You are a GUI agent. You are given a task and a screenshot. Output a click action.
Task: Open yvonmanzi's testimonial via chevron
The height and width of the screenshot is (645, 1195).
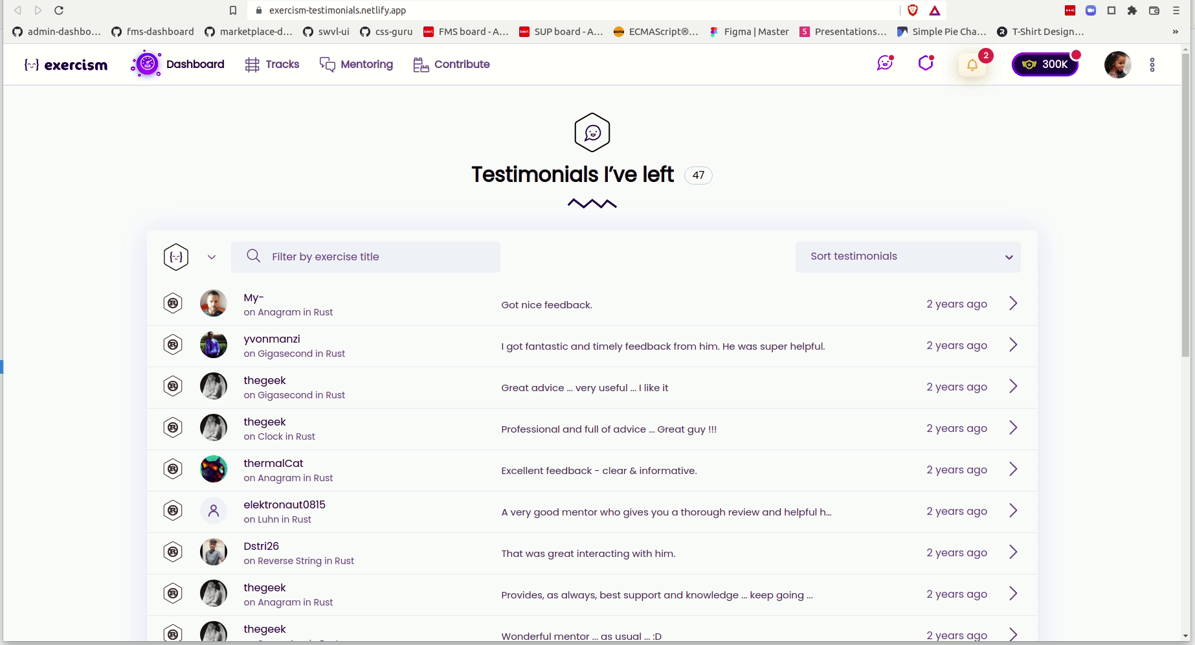pos(1014,345)
